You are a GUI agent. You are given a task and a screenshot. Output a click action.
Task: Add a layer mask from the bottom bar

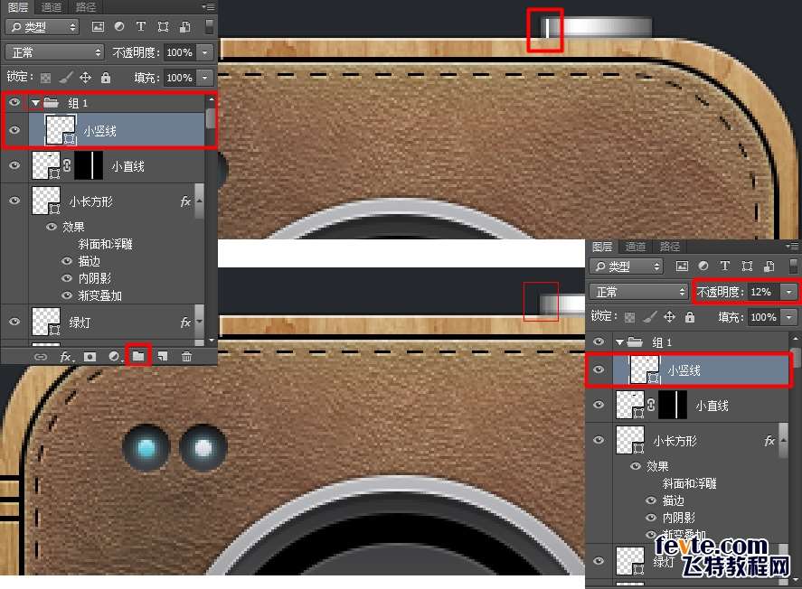90,357
